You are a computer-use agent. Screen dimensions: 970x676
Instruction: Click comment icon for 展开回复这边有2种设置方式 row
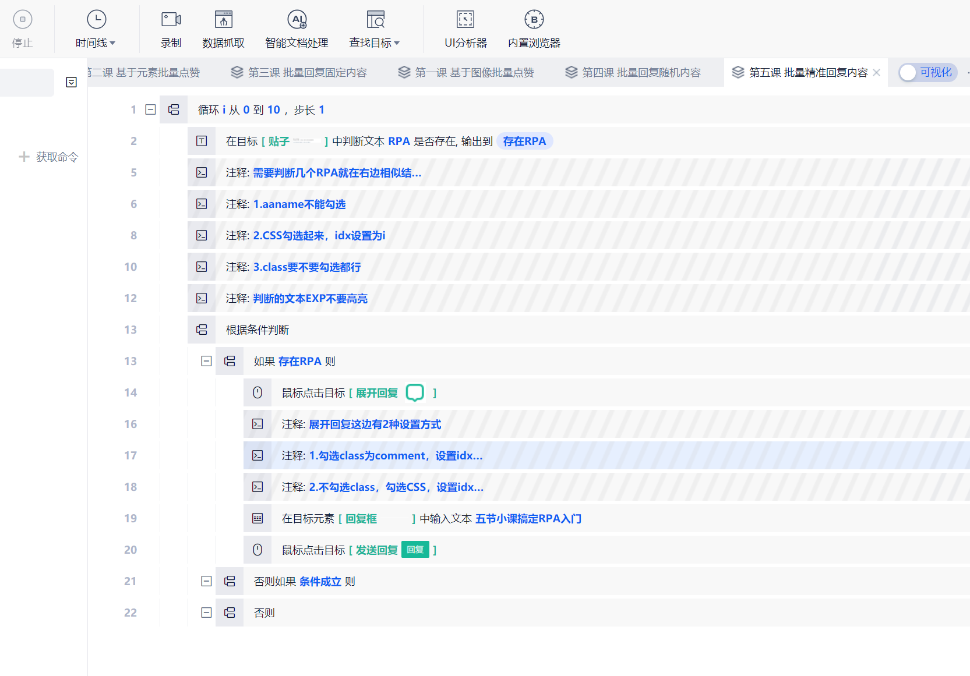[x=258, y=424]
